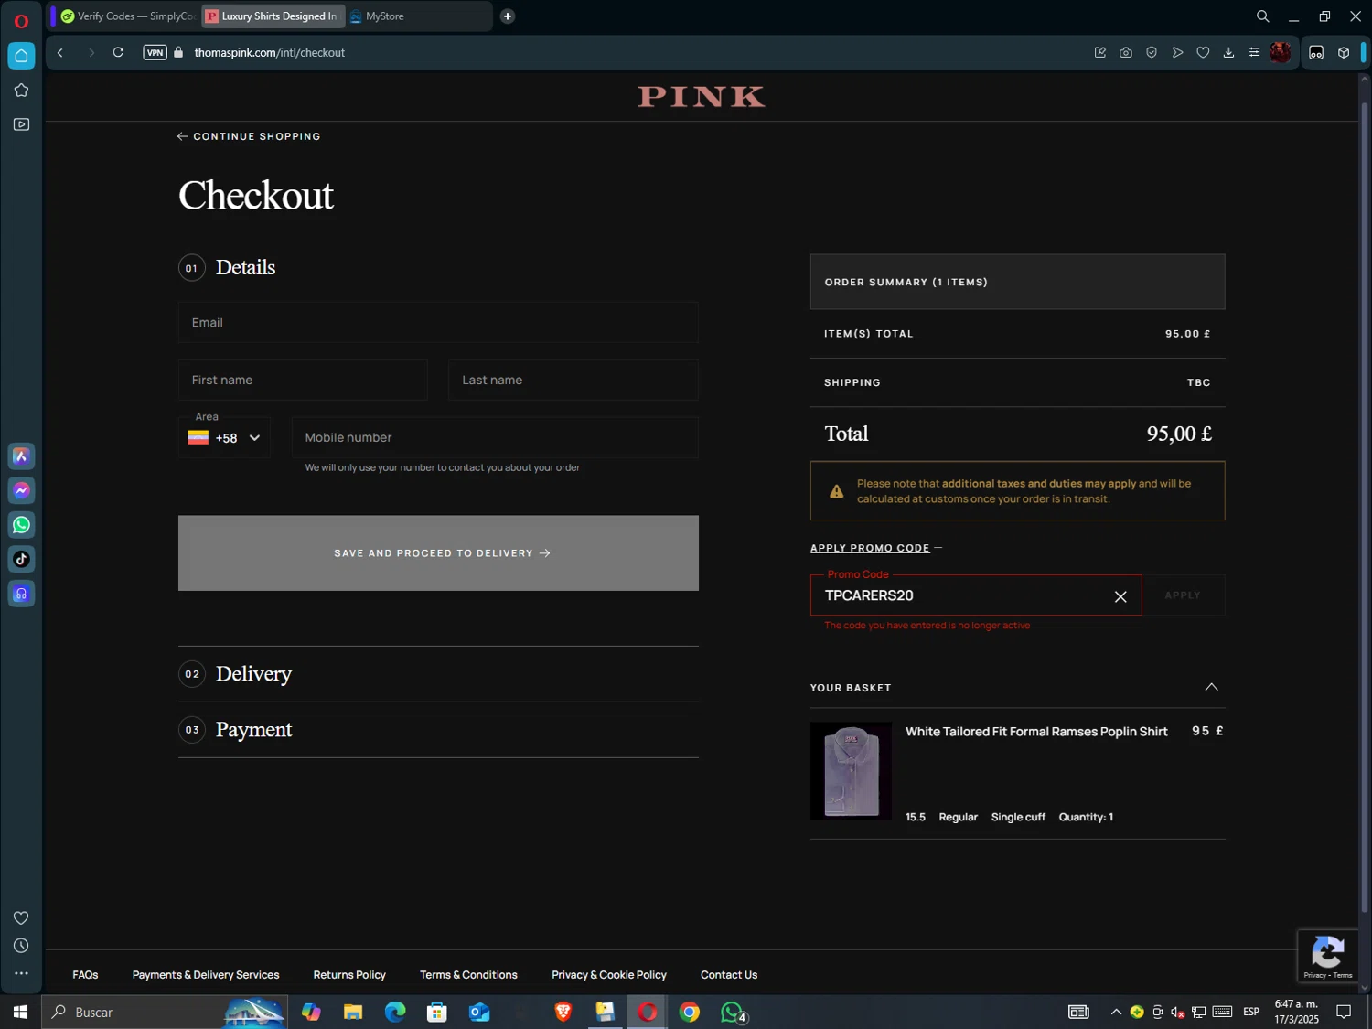Take a snapshot with camera icon
Viewport: 1372px width, 1029px height.
coord(1126,52)
